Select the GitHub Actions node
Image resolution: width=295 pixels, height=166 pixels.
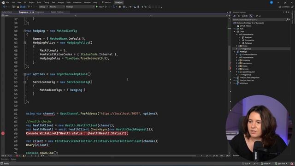coord(245,26)
